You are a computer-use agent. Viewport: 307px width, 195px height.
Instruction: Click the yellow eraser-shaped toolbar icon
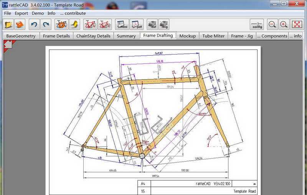coord(74,25)
